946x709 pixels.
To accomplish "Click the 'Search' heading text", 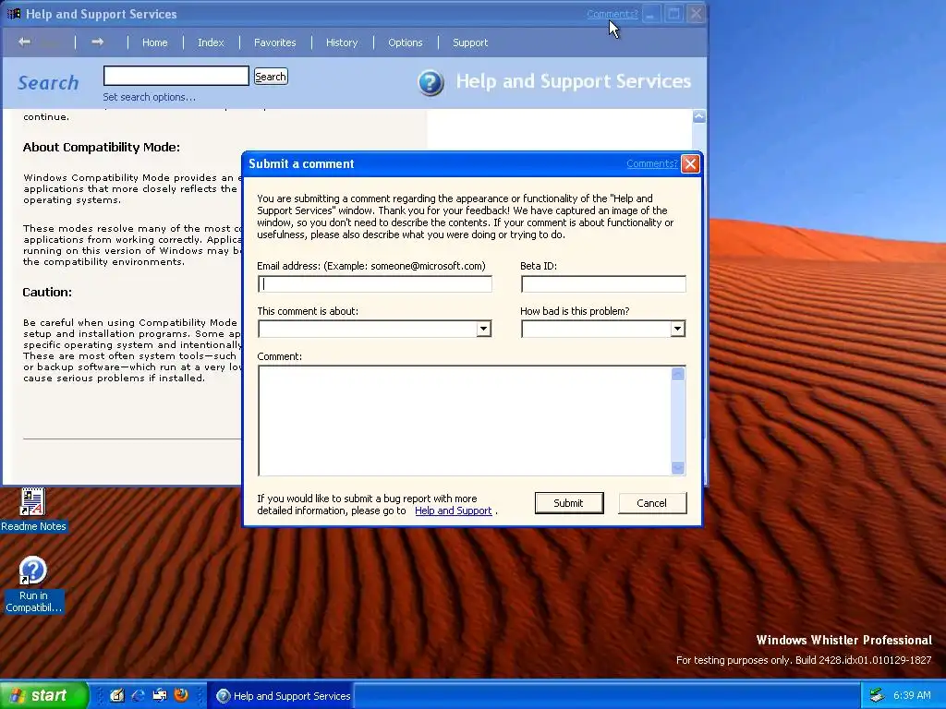I will coord(48,82).
